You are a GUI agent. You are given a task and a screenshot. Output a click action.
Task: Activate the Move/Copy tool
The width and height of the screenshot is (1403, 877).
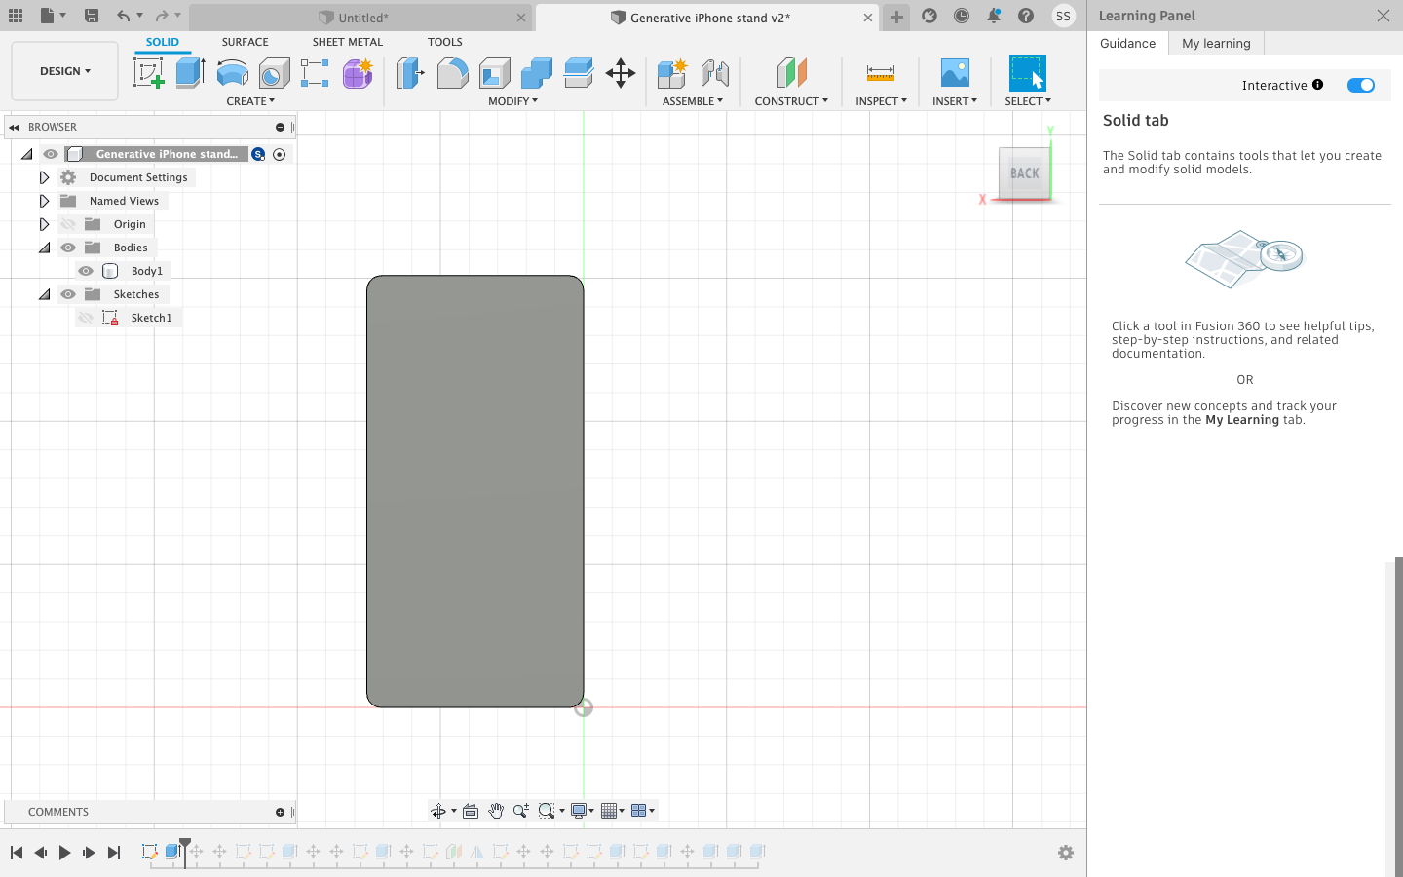click(621, 73)
